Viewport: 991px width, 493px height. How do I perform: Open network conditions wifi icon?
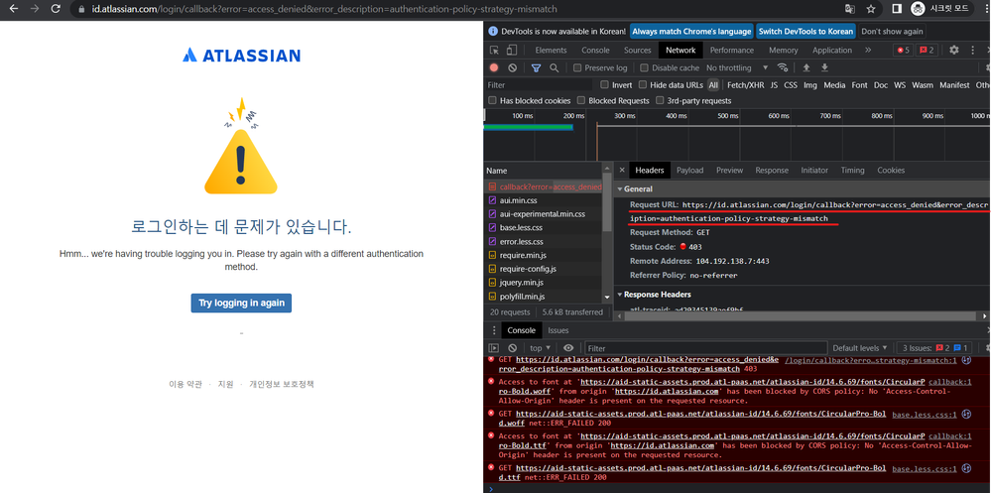[x=783, y=67]
